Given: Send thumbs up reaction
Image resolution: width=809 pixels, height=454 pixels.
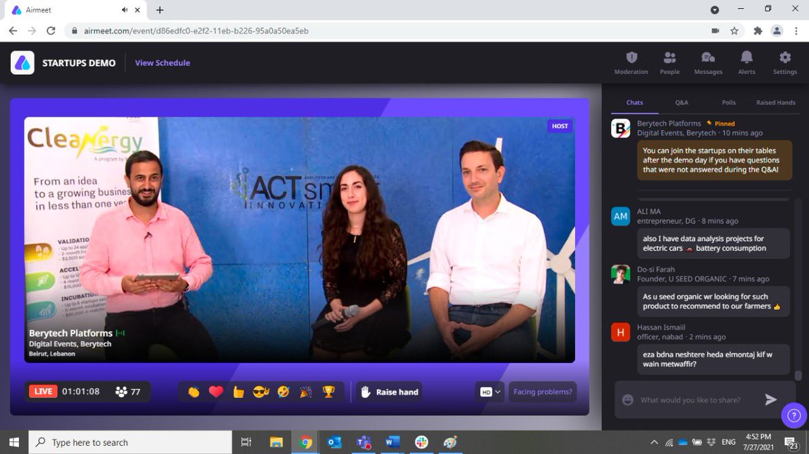Looking at the screenshot, I should [x=238, y=392].
